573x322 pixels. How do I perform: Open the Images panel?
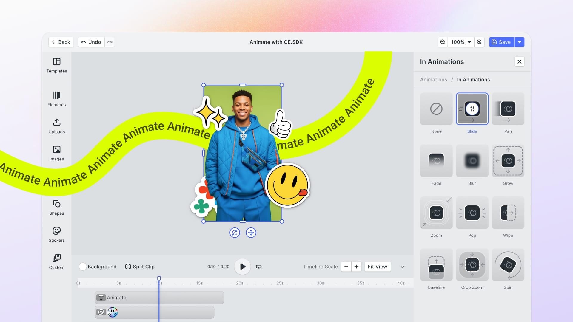pos(56,153)
